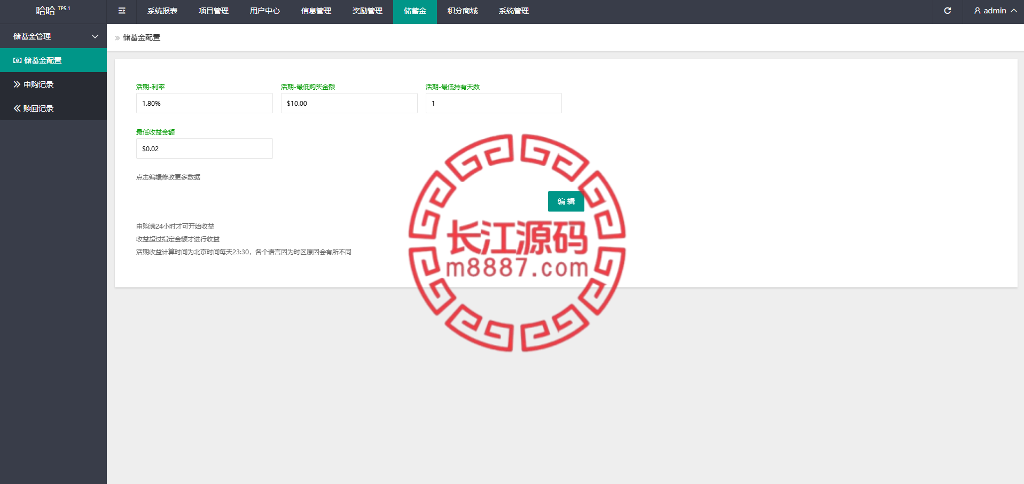This screenshot has width=1024, height=484.
Task: Click the 申购满24小时才可开始收益 note
Action: pyautogui.click(x=175, y=227)
